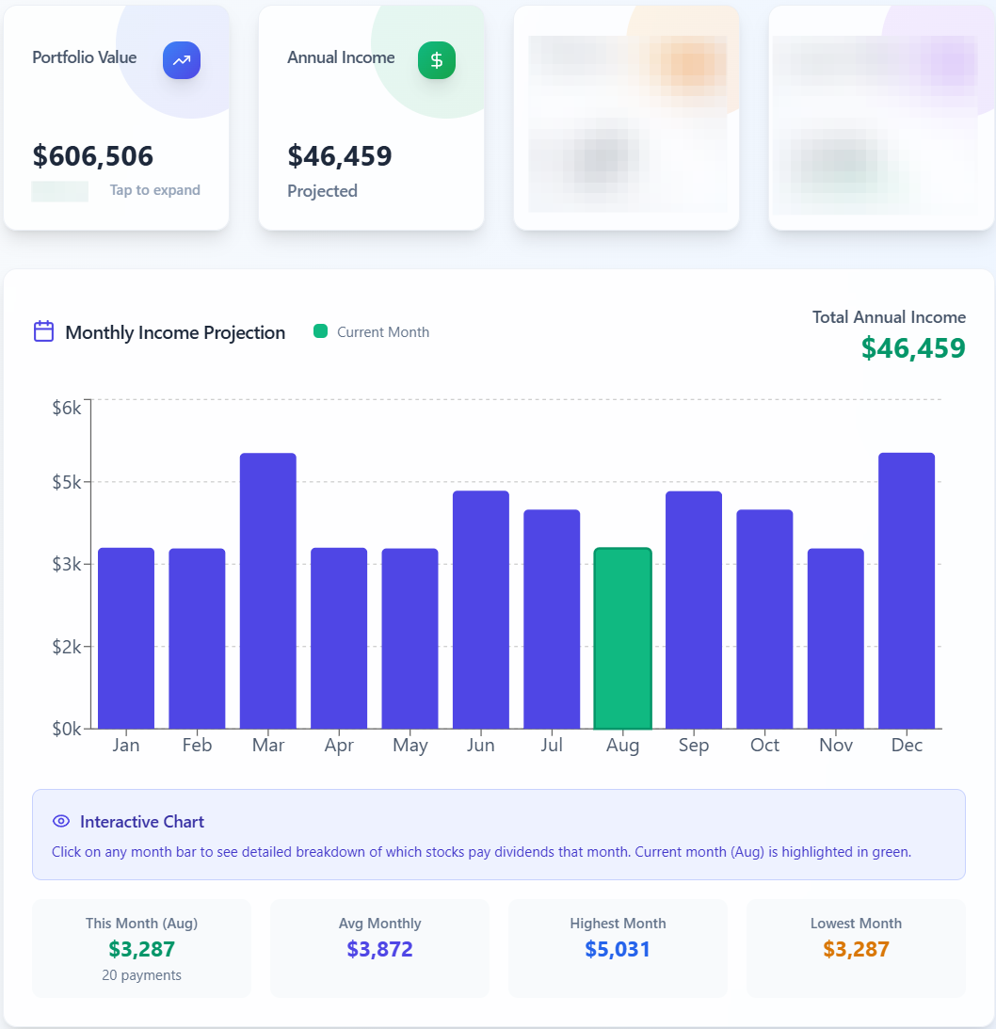Click the Avg Monthly $3,872 stat card

[380, 948]
